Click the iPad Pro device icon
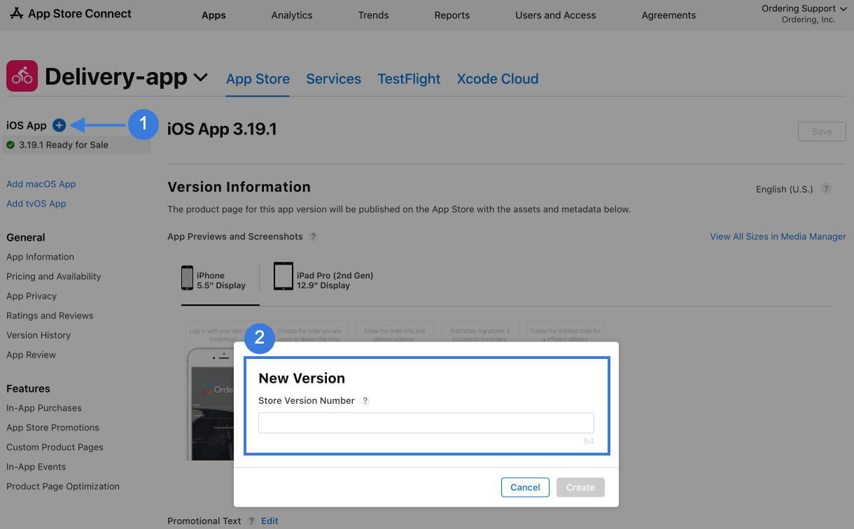The image size is (854, 529). 283,276
